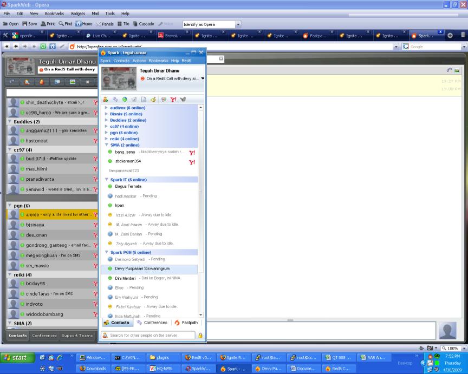Open Opera's Widgets menu
Screen dimensions: 468x374
78,14
